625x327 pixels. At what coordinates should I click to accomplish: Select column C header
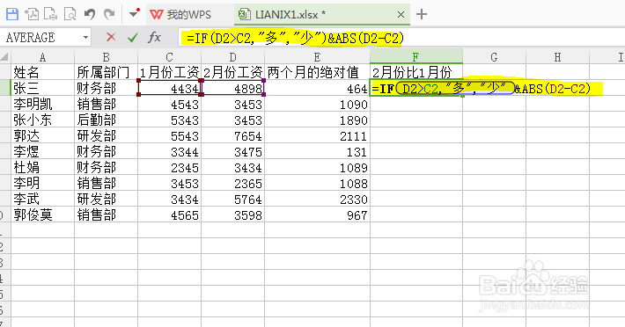tap(169, 57)
